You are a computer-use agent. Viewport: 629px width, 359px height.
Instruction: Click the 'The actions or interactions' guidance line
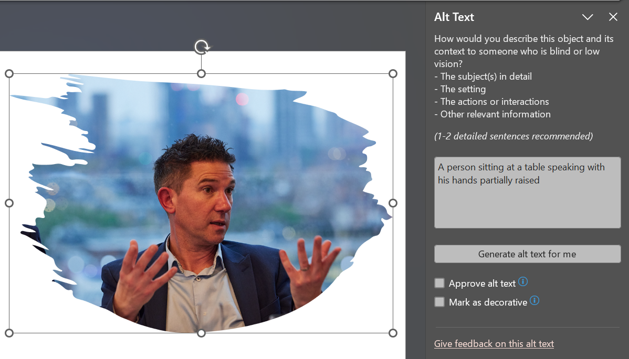pos(491,102)
